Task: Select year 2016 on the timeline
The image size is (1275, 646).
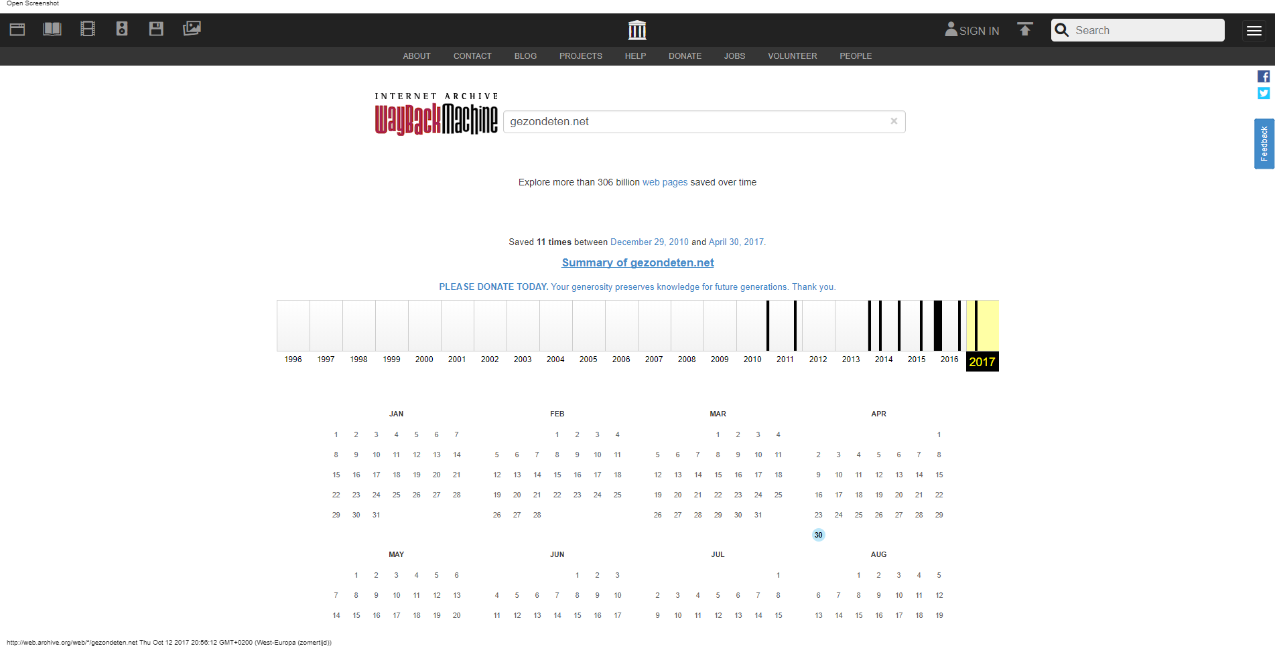Action: 949,359
